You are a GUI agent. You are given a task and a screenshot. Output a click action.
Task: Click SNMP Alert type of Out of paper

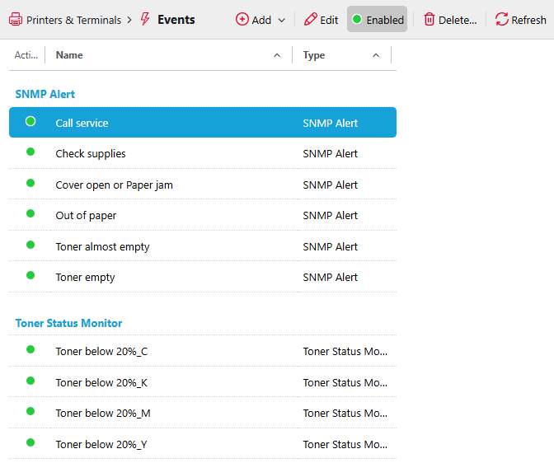(x=331, y=215)
